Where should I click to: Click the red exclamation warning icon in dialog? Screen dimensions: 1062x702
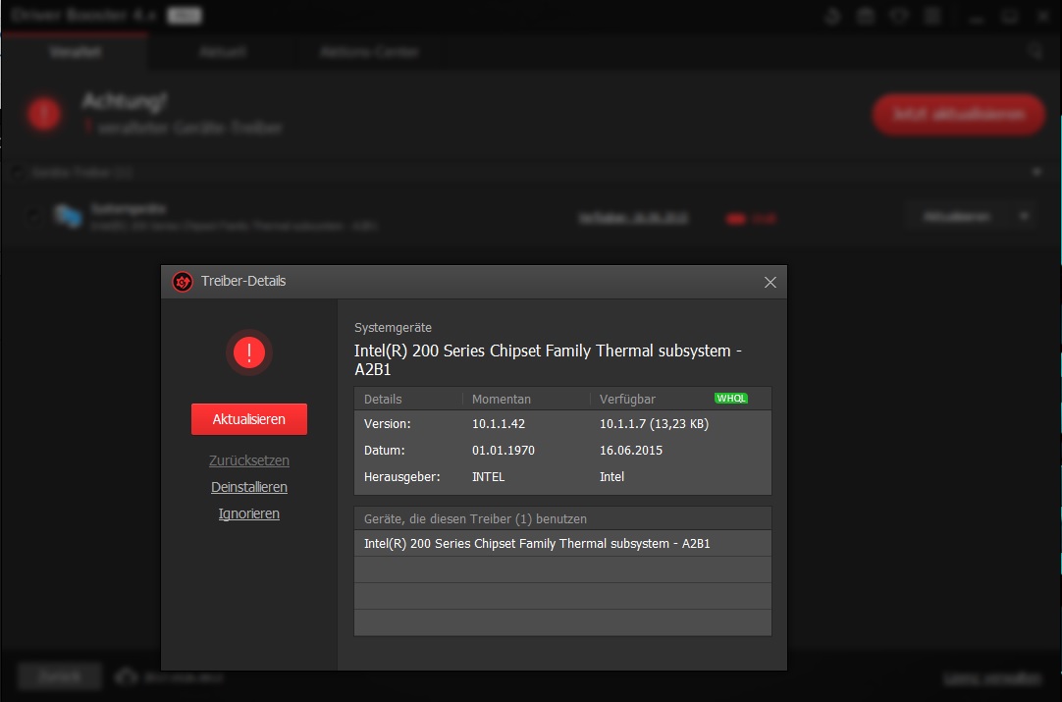[x=249, y=352]
